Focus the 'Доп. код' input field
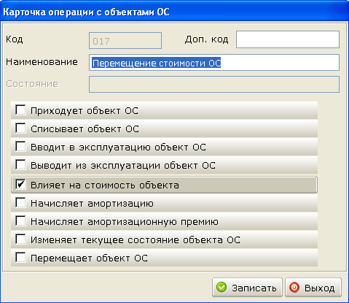This screenshot has width=349, height=303. click(288, 39)
